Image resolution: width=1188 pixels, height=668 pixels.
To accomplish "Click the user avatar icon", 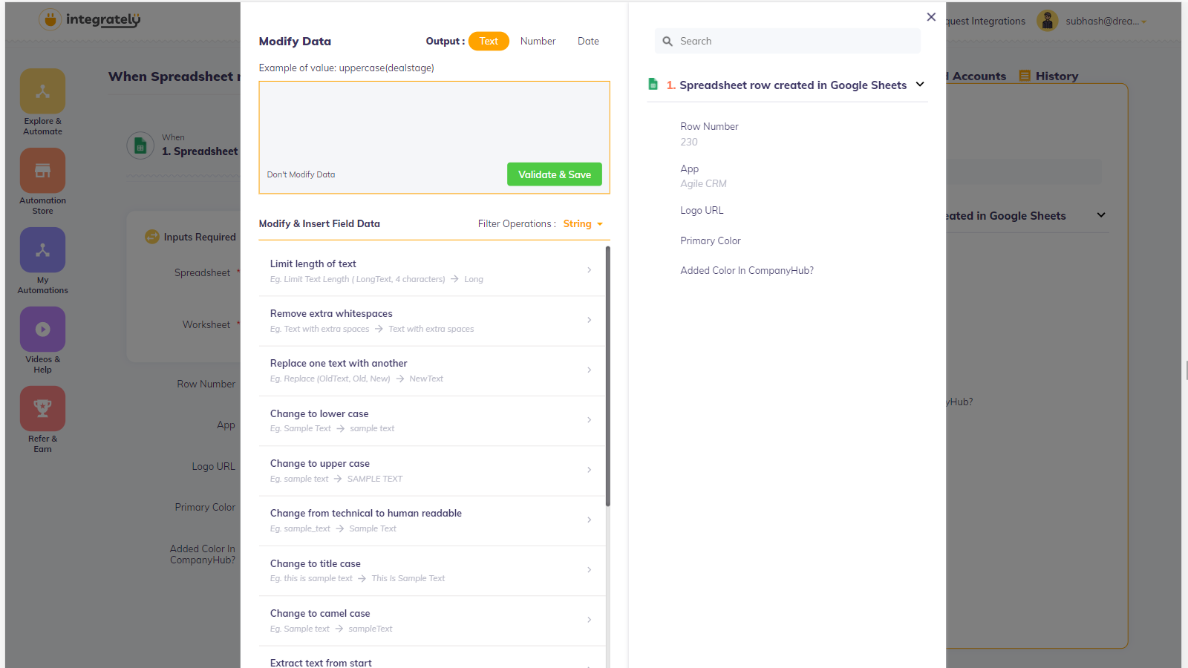I will [x=1047, y=21].
